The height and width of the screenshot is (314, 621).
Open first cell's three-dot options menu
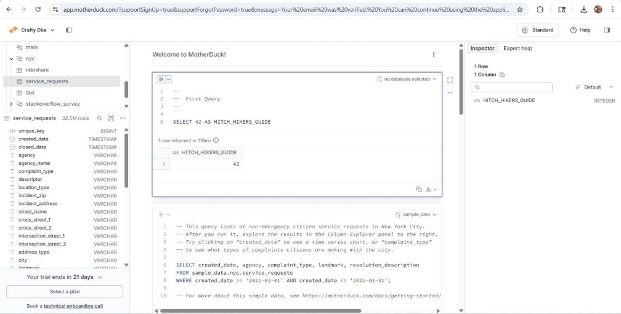450,93
